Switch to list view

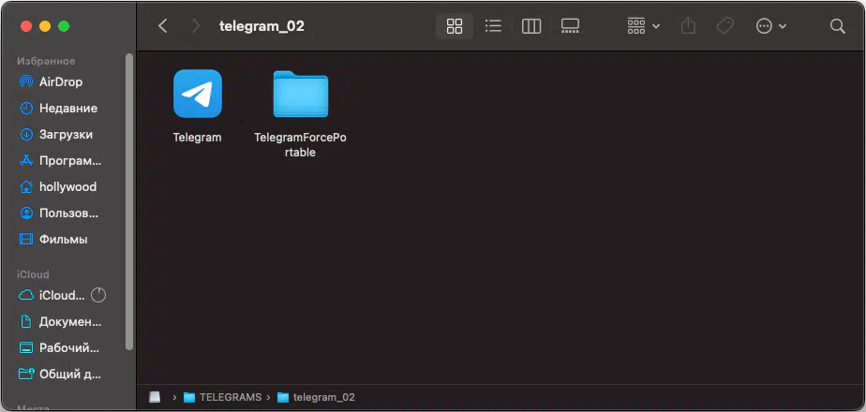click(493, 26)
